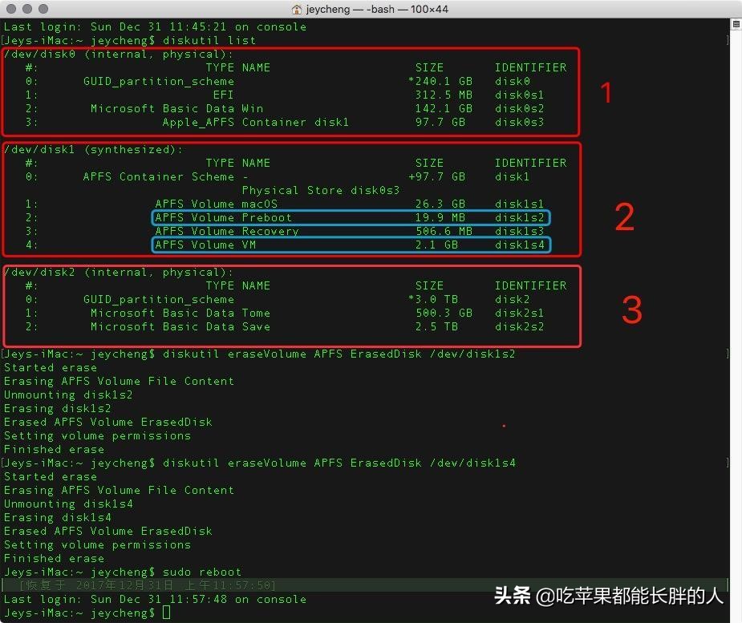The height and width of the screenshot is (623, 742).
Task: Click the minimize window button
Action: pos(27,9)
